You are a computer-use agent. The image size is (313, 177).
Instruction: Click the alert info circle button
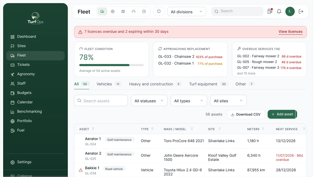(159, 11)
